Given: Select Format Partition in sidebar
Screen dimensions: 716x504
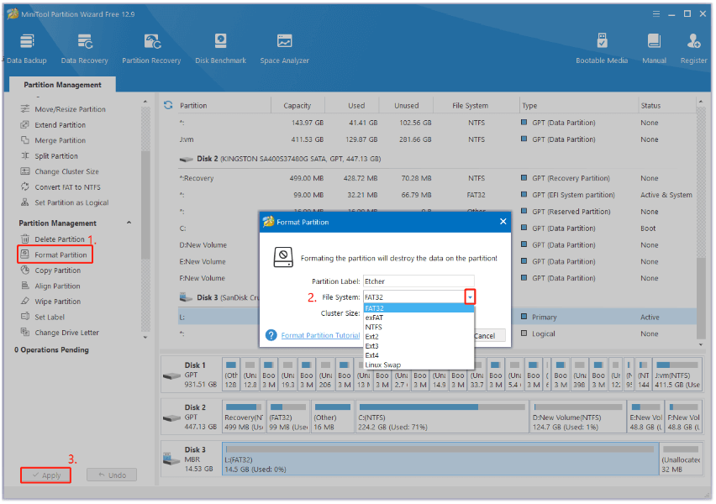Looking at the screenshot, I should (x=55, y=255).
